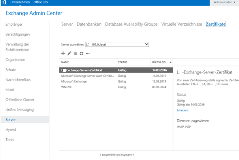Image resolution: width=239 pixels, height=160 pixels.
Task: Click 'Gültig bis: 14.03.2016' in details
Action: pyautogui.click(x=191, y=105)
